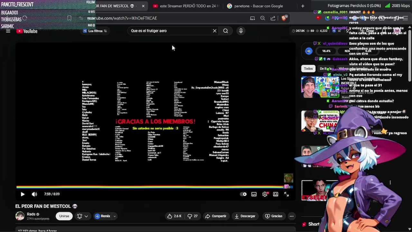Select the 'Todos' filter chip

pyautogui.click(x=308, y=69)
